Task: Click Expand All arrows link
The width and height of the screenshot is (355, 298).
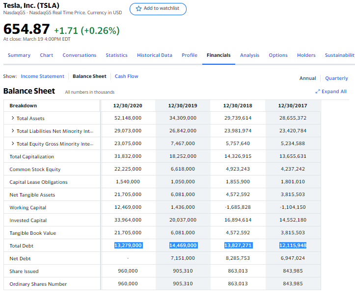Action: click(331, 92)
